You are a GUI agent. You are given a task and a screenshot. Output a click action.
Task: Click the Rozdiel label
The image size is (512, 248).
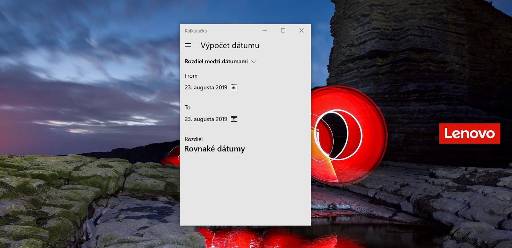[x=194, y=139]
